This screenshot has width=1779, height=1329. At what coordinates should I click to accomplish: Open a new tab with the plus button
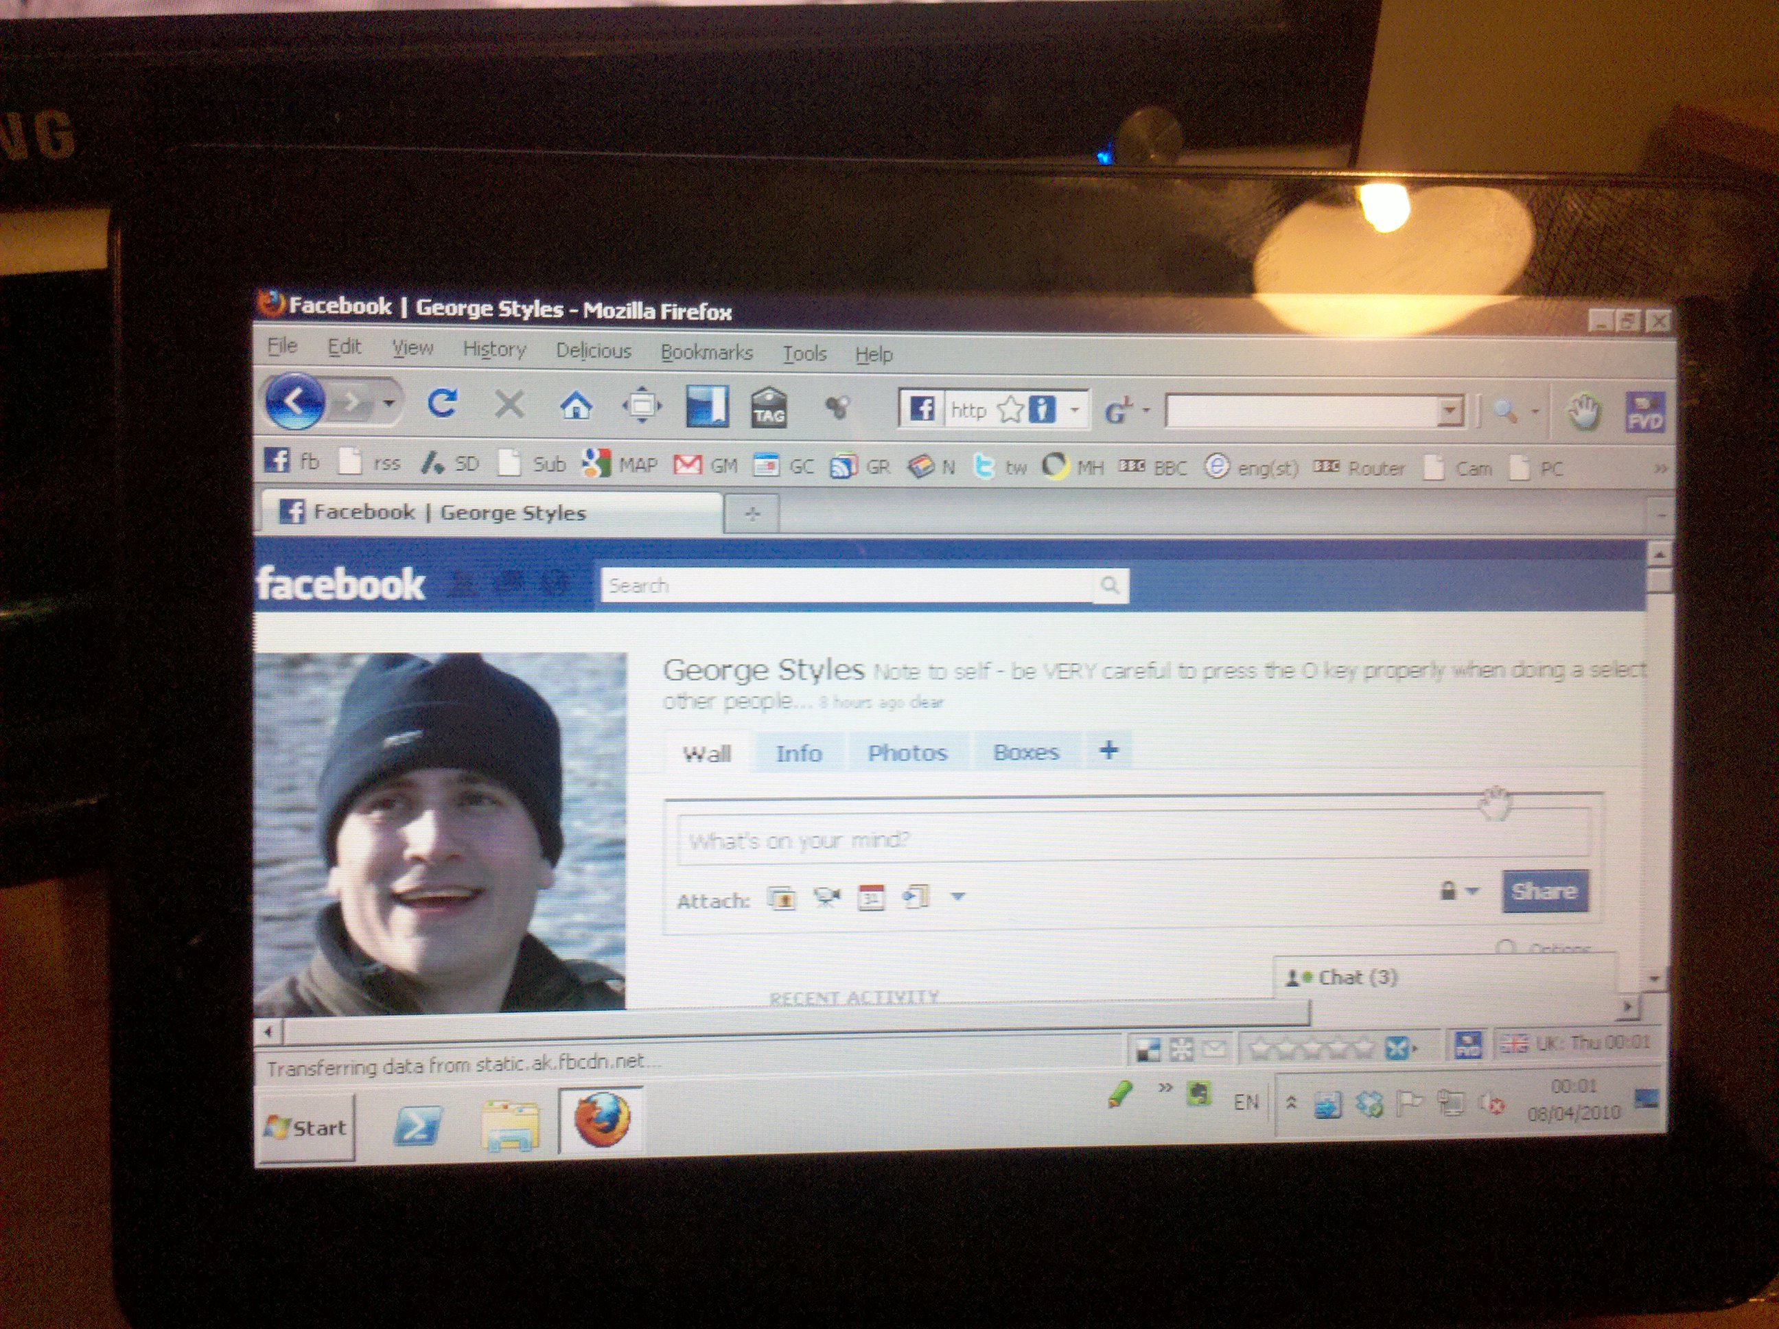(x=752, y=515)
